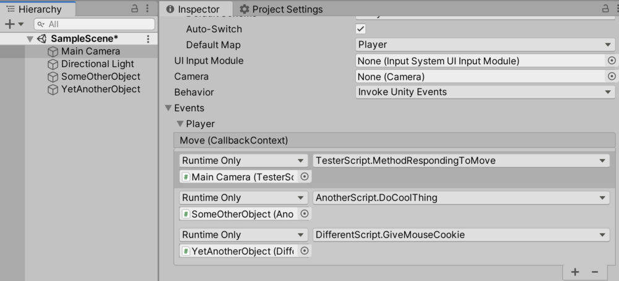Collapse the SampleScene tree arrow

pos(30,39)
